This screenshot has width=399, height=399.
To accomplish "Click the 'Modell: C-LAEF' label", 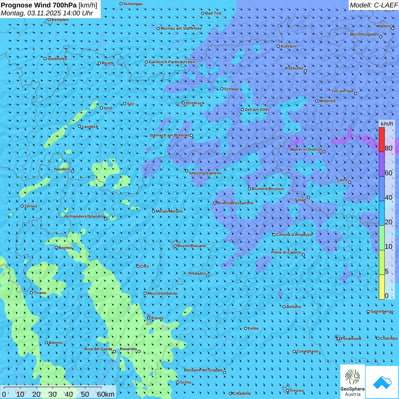I will click(x=374, y=5).
